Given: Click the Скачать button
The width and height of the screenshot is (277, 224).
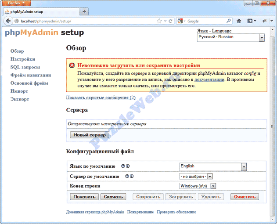Looking at the screenshot, I should click(113, 197).
